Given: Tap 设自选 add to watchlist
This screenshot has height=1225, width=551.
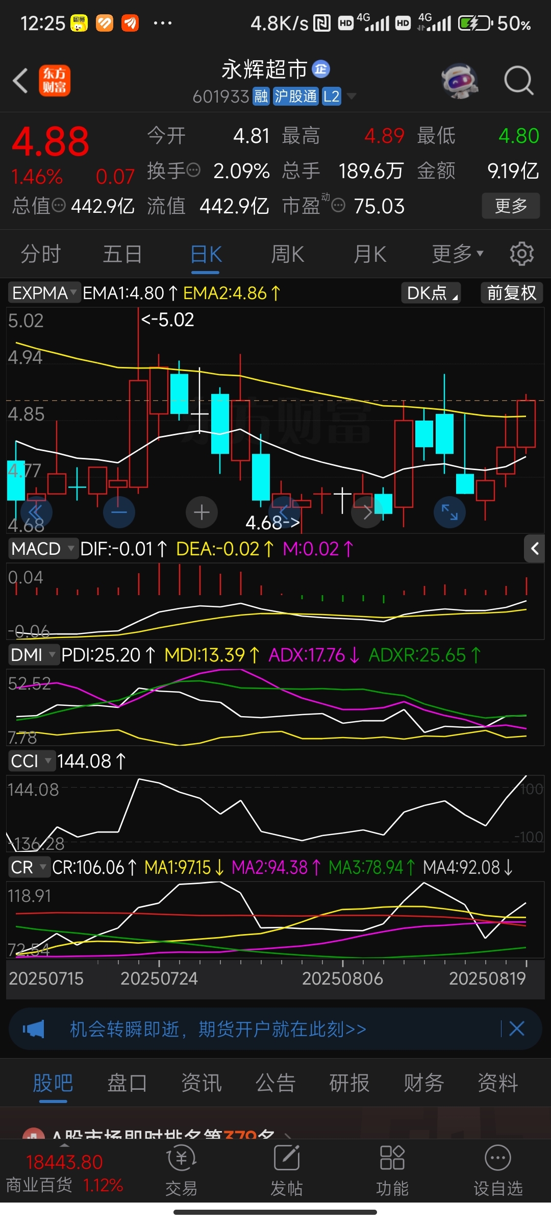Looking at the screenshot, I should pos(498,1171).
